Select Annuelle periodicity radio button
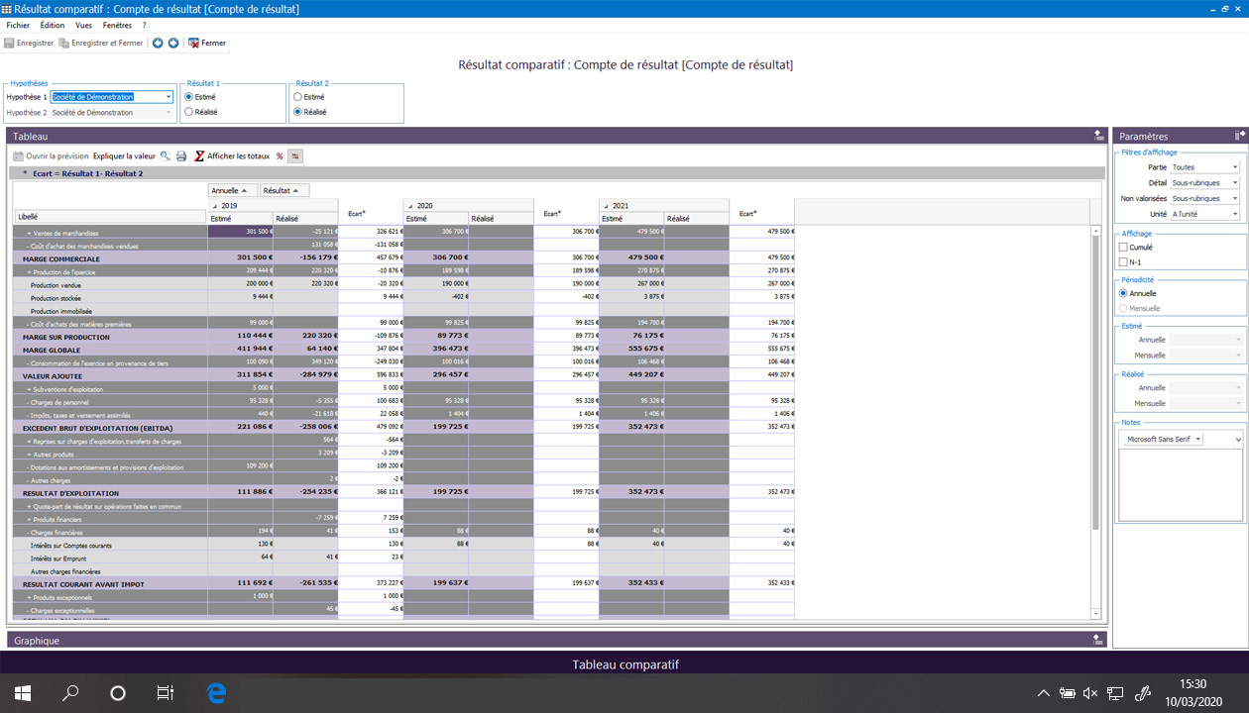Image resolution: width=1249 pixels, height=713 pixels. (x=1123, y=293)
